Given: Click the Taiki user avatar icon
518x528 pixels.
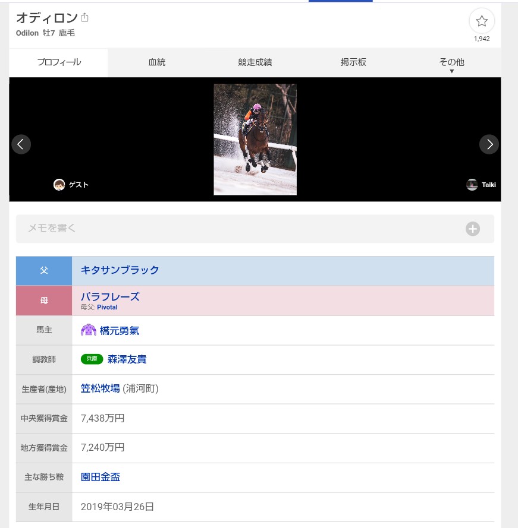Looking at the screenshot, I should [472, 185].
